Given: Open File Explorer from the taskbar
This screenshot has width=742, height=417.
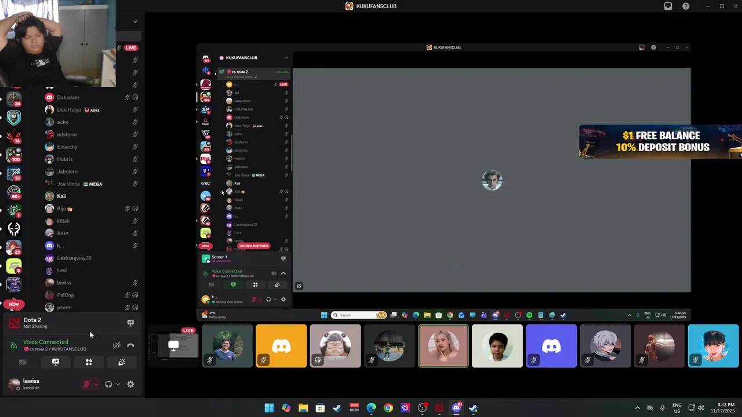Looking at the screenshot, I should [303, 408].
